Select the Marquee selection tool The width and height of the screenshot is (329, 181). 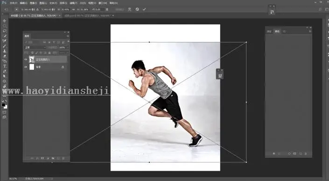point(4,26)
